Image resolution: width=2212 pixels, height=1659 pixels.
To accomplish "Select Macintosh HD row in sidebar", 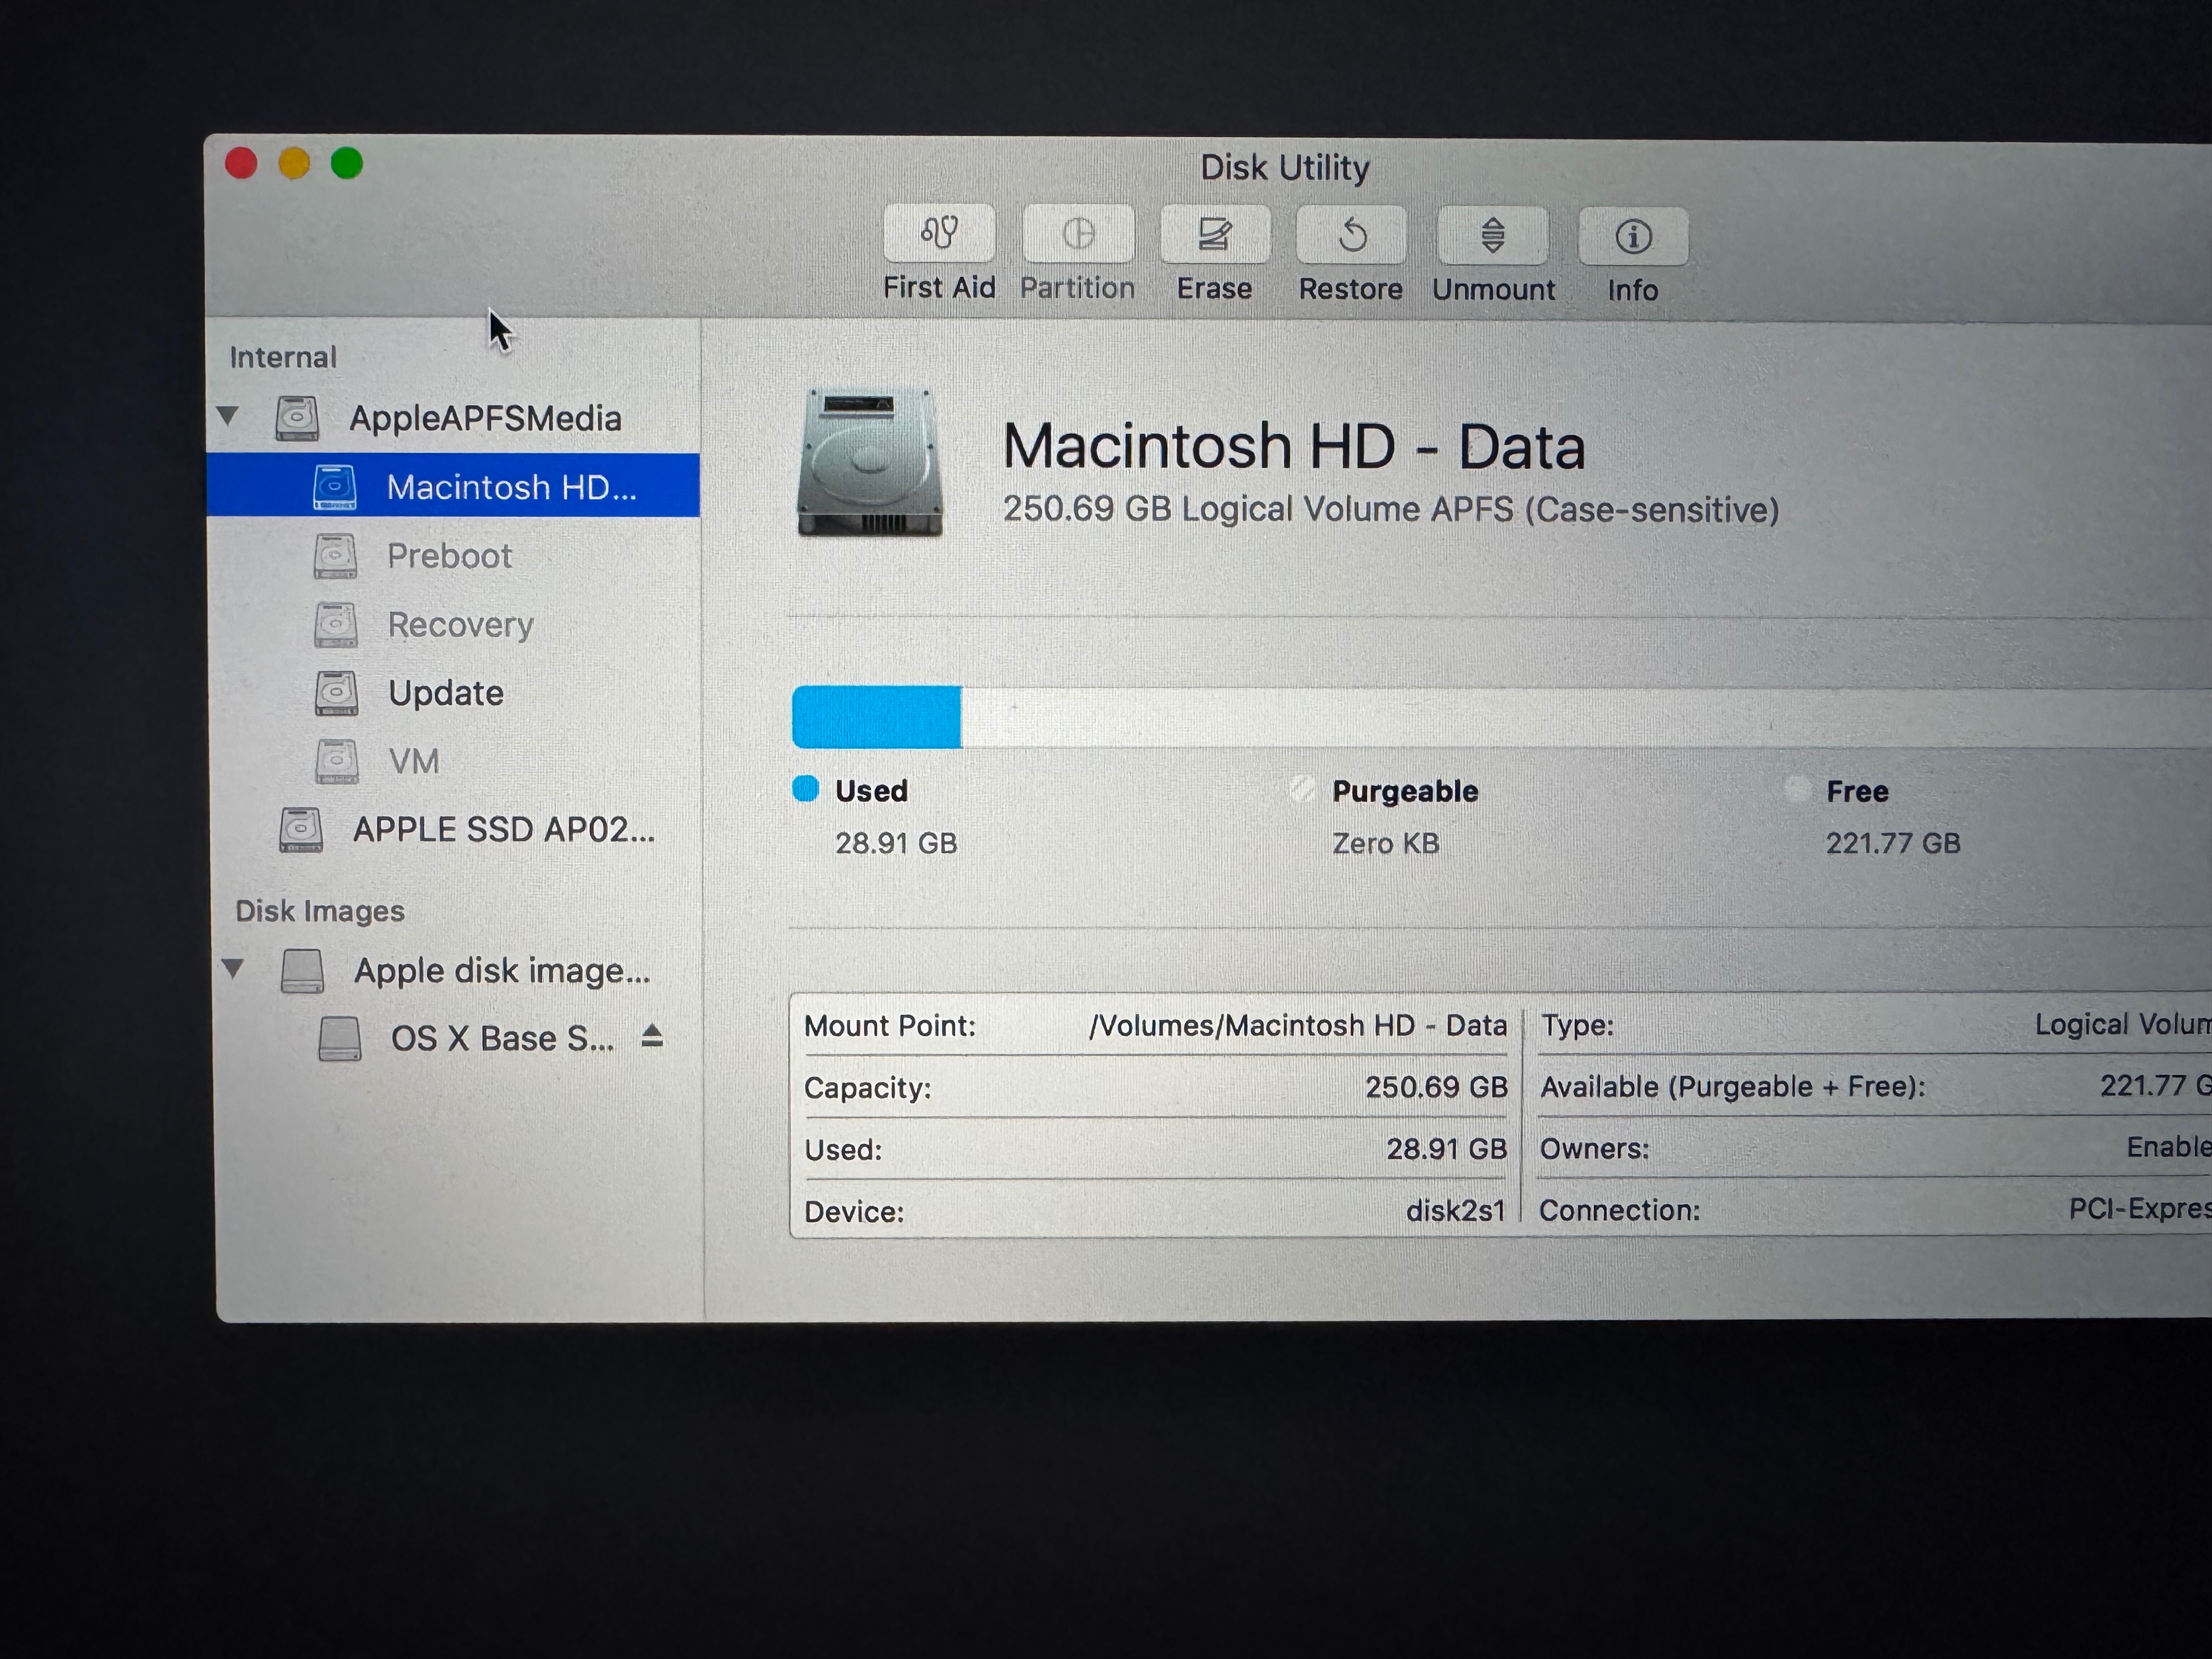I will click(x=453, y=486).
